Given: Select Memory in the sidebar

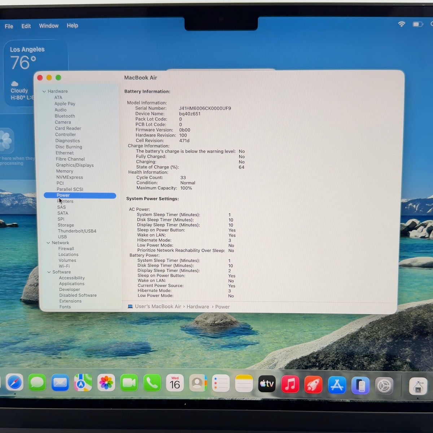Looking at the screenshot, I should pyautogui.click(x=65, y=171).
